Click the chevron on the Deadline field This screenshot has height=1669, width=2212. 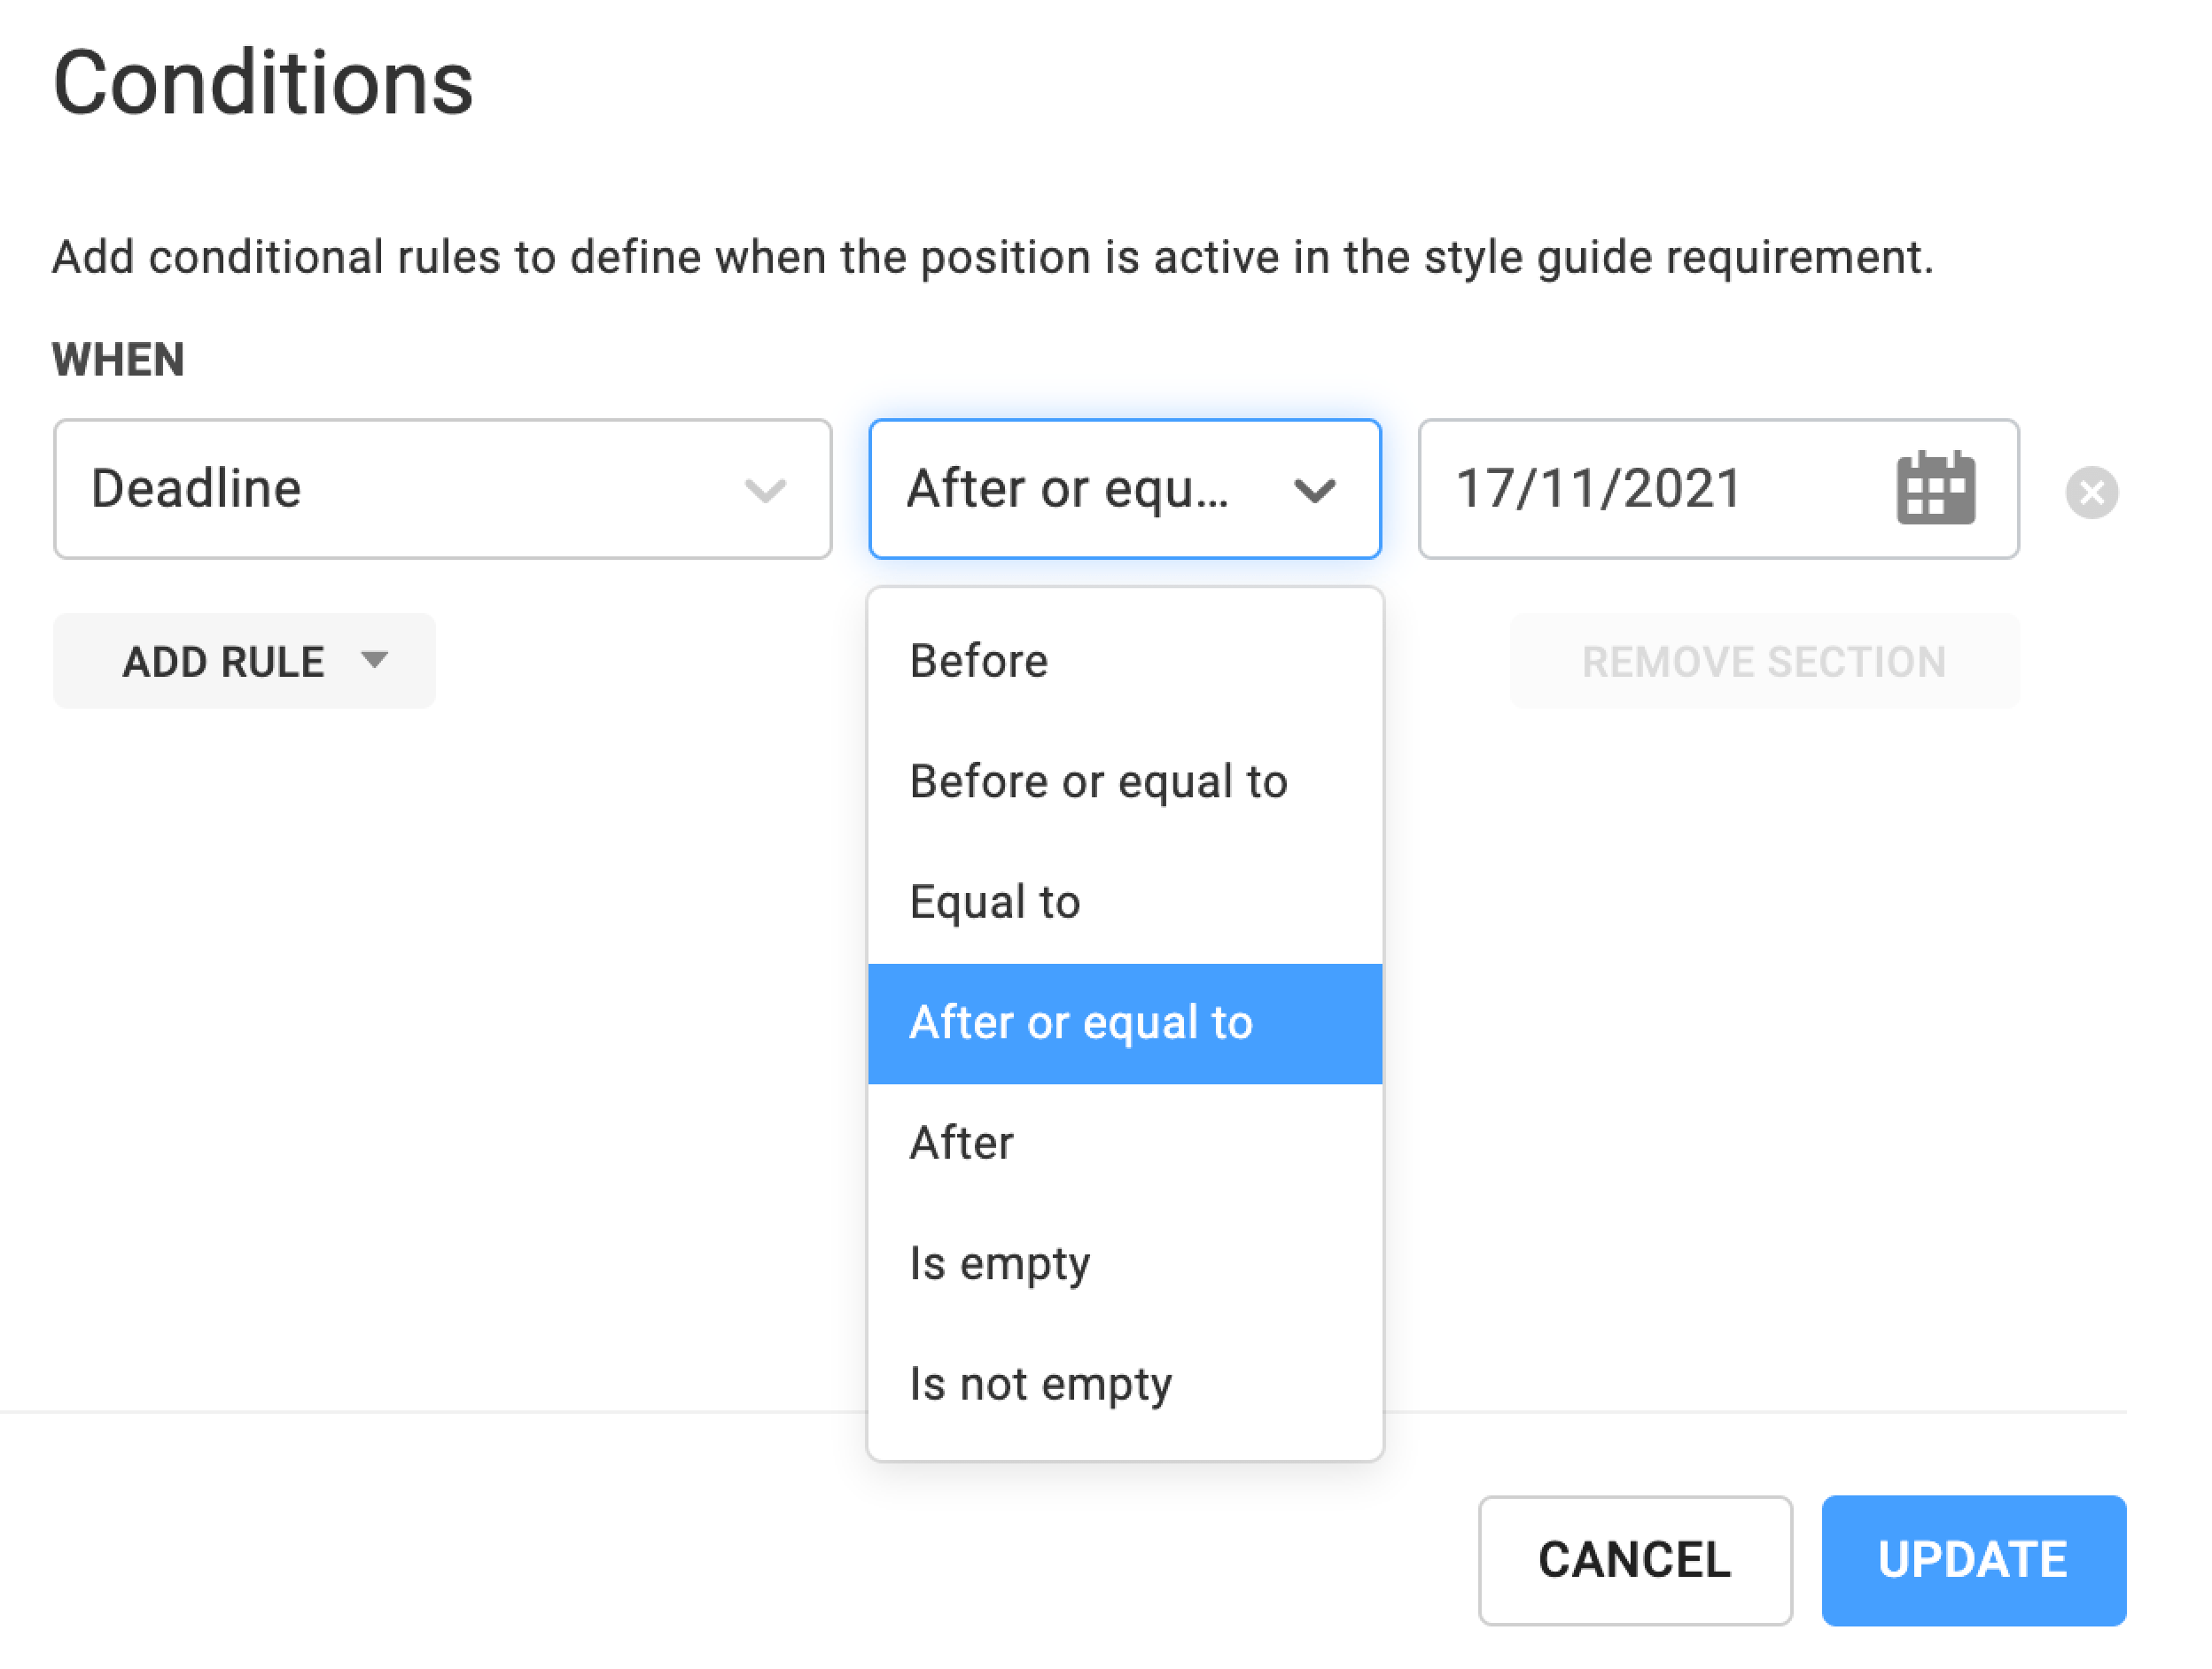click(764, 489)
